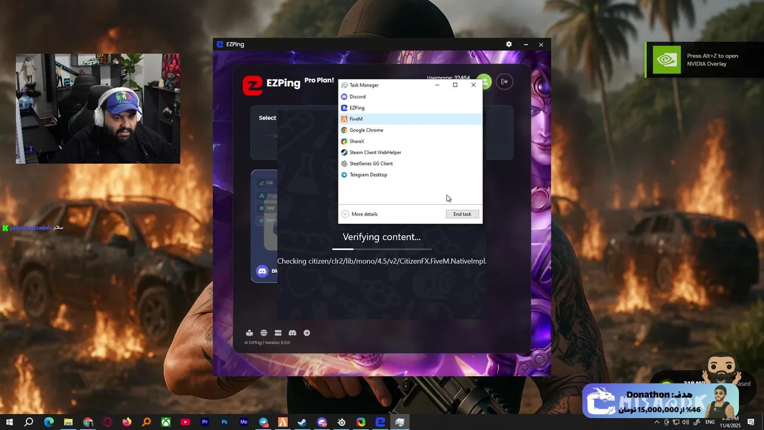Click the End task button
Viewport: 764px width, 430px height.
coord(462,214)
